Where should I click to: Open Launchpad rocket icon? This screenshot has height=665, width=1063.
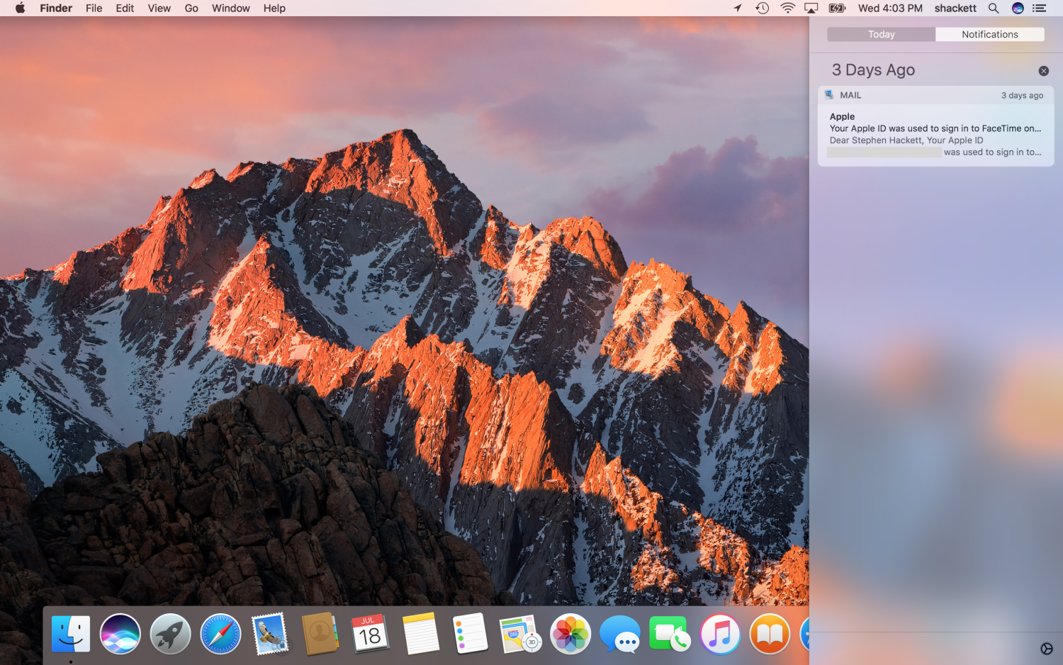170,633
